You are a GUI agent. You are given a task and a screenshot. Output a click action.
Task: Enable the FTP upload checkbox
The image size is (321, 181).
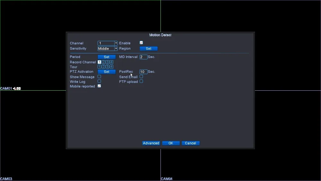pos(141,81)
